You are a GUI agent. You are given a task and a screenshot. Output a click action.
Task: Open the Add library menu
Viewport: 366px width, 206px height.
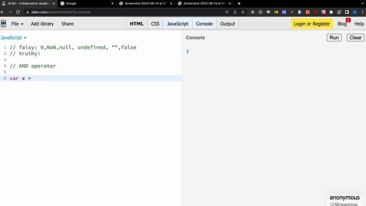coord(42,24)
